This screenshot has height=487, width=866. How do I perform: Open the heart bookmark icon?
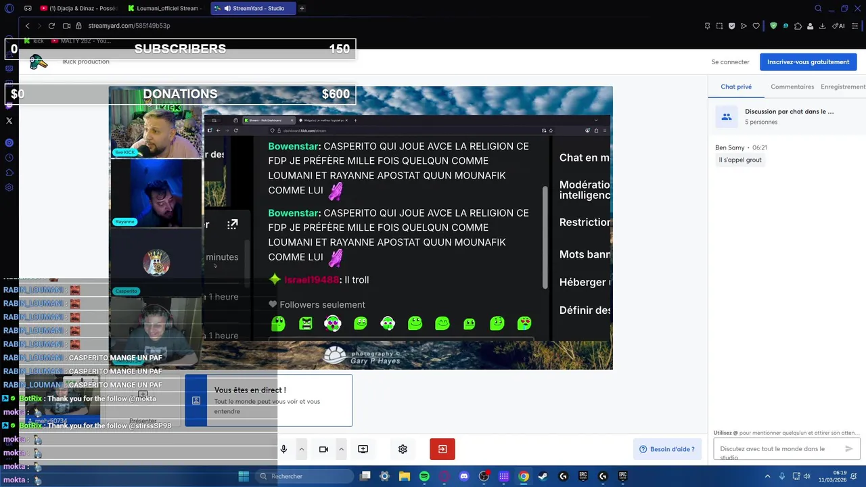point(756,26)
